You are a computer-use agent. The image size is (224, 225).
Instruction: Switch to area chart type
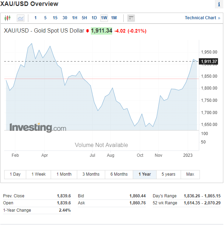coord(21,18)
